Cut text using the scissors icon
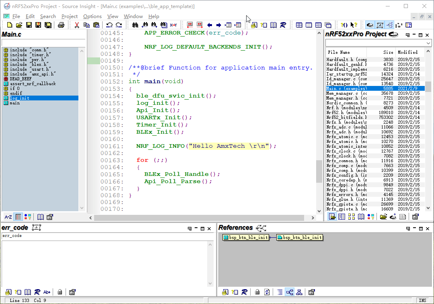The image size is (434, 304). (x=77, y=25)
